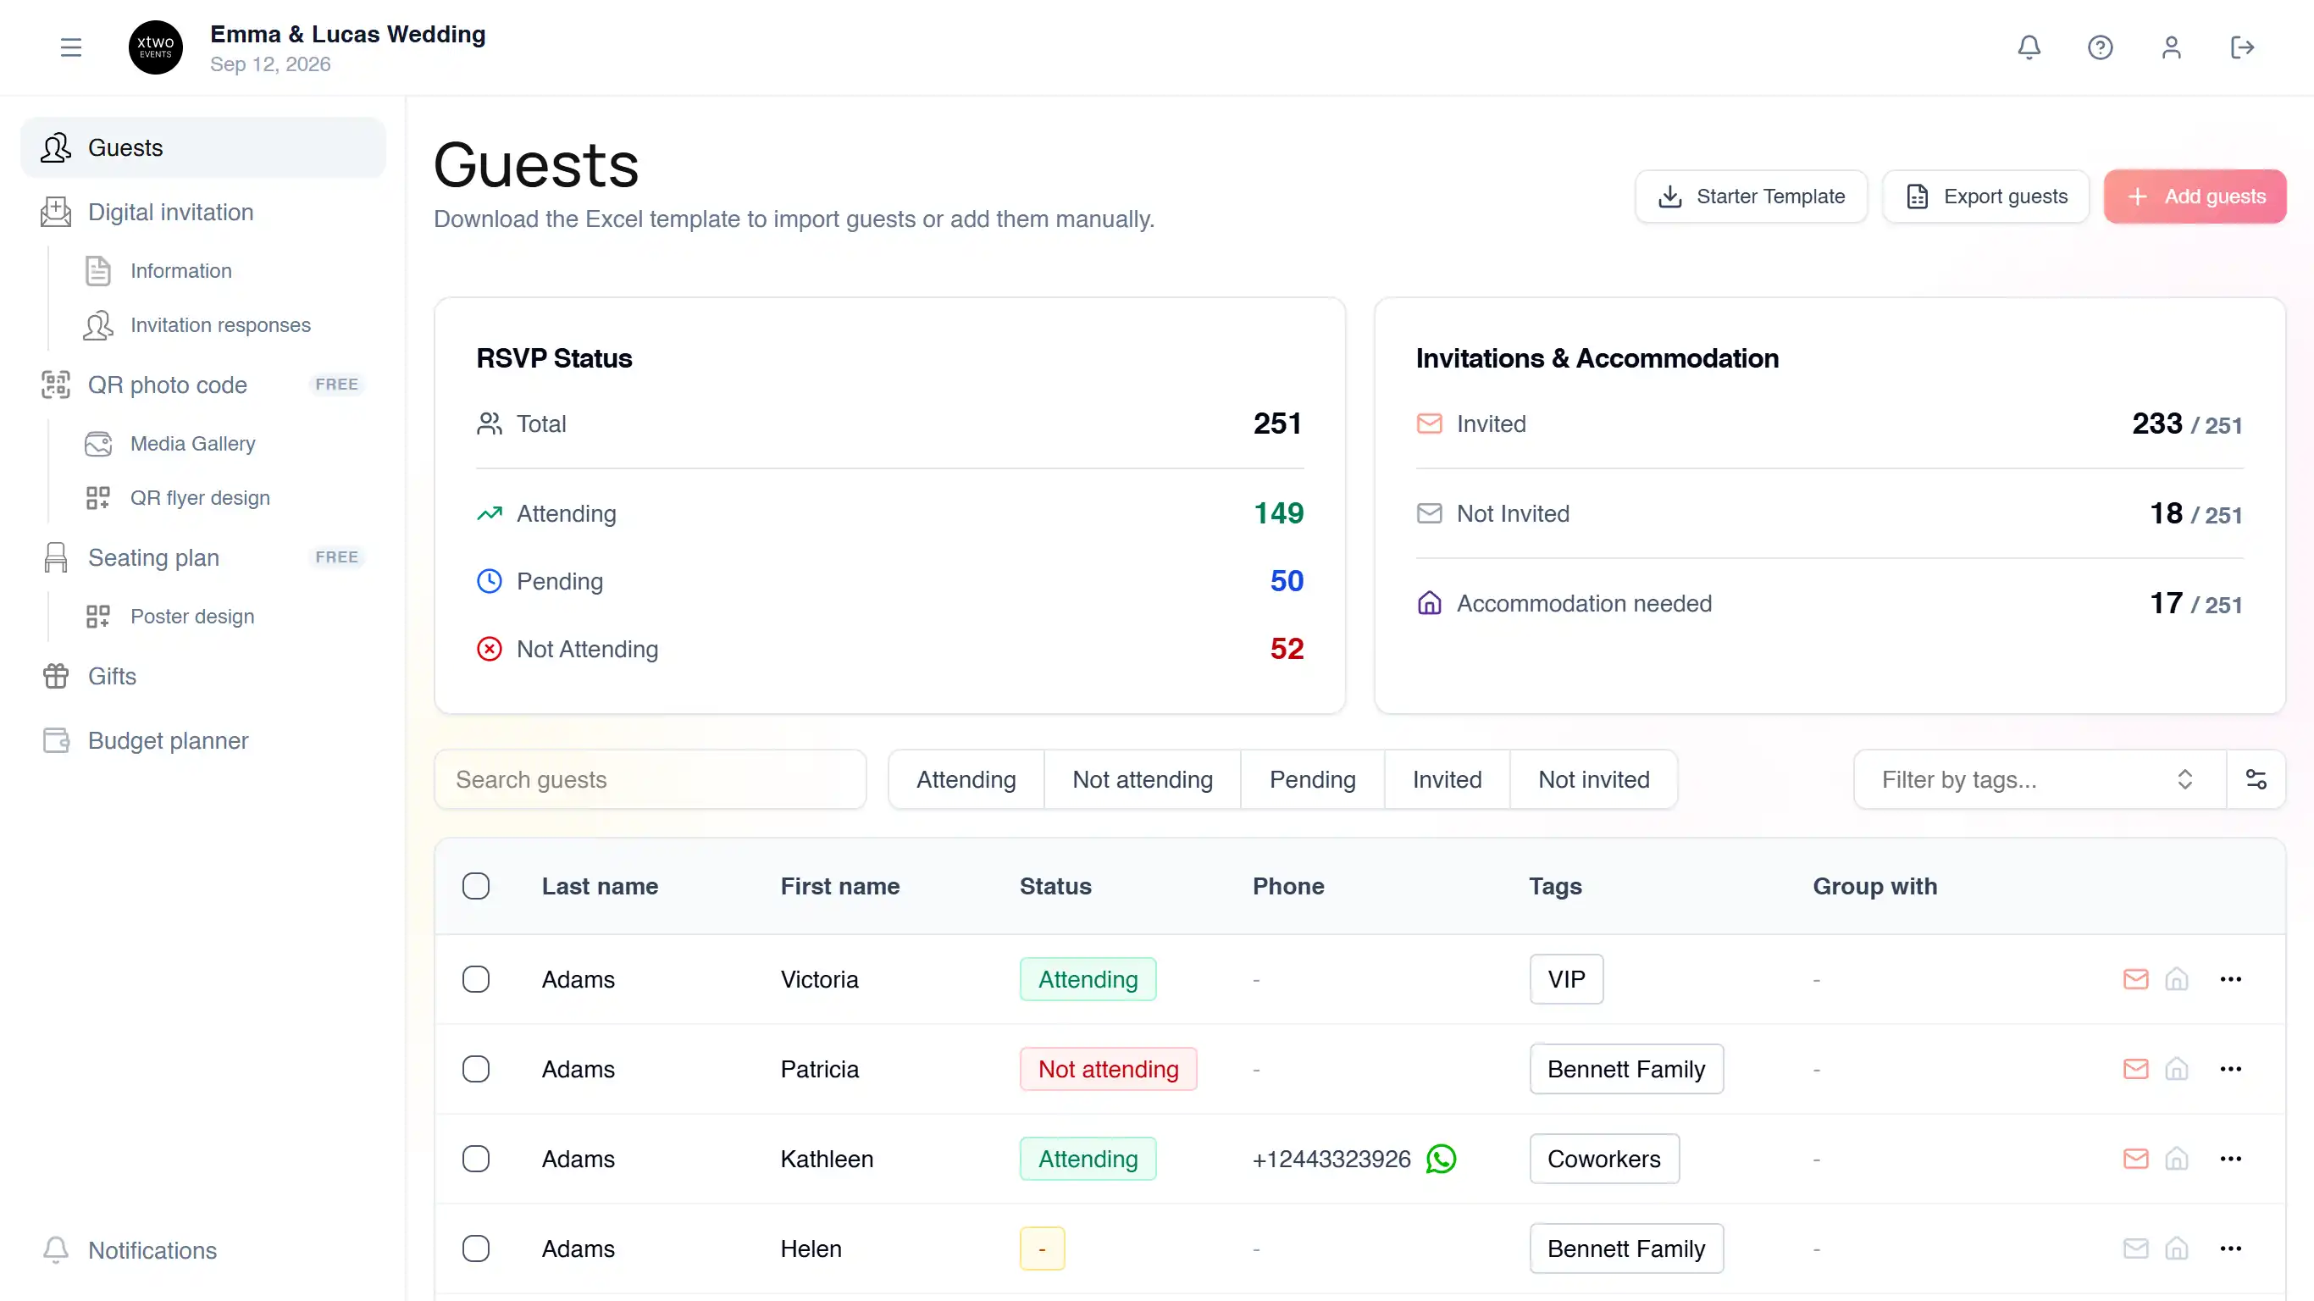Click envelope icon in Kathleen Adams row
This screenshot has height=1301, width=2314.
2135,1158
